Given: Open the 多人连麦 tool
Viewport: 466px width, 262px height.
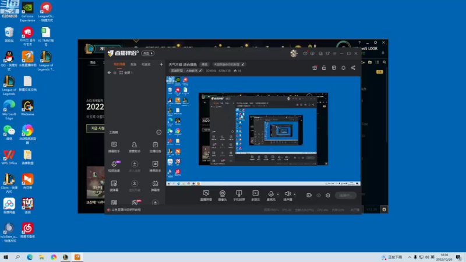Looking at the screenshot, I should pyautogui.click(x=135, y=167).
